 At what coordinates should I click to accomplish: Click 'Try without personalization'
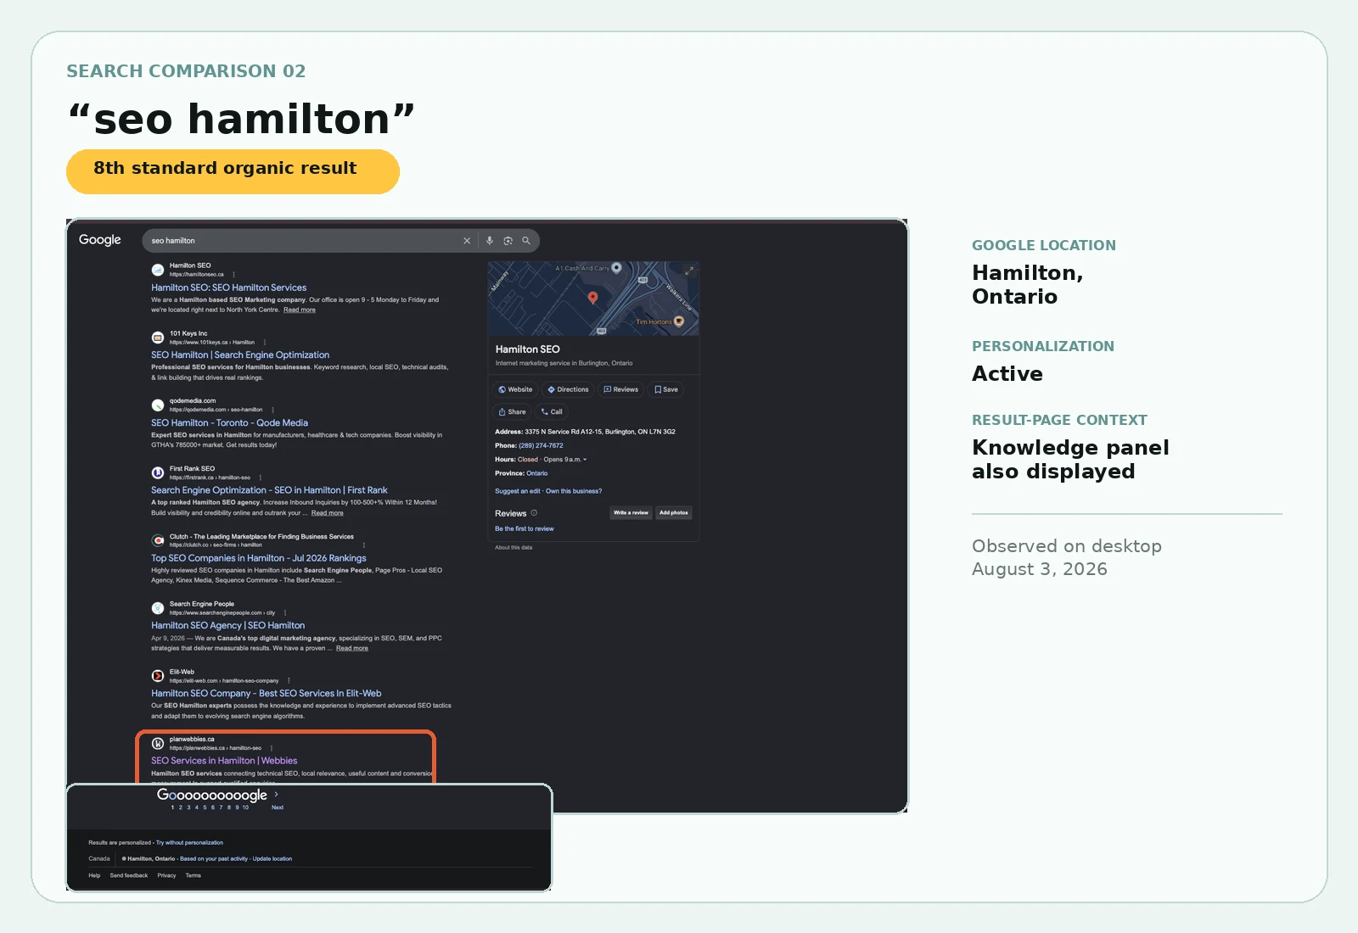point(189,843)
